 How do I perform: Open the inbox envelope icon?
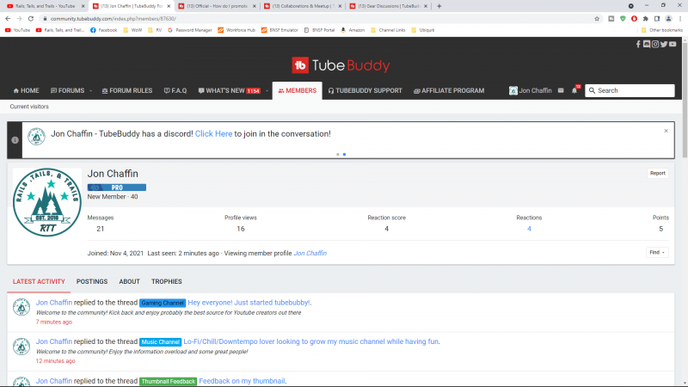coord(561,90)
